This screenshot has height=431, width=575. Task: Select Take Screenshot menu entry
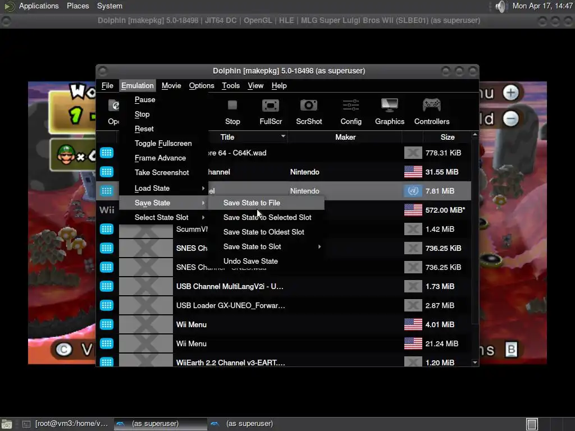pyautogui.click(x=163, y=173)
